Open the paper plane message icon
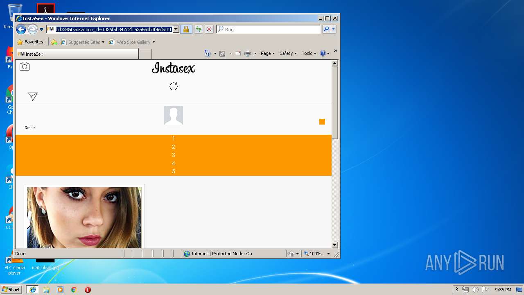This screenshot has height=295, width=524. point(33,96)
